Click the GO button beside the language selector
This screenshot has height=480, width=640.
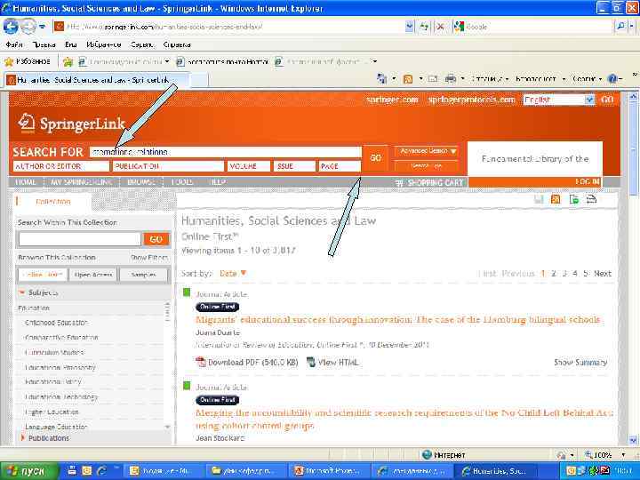coord(607,100)
